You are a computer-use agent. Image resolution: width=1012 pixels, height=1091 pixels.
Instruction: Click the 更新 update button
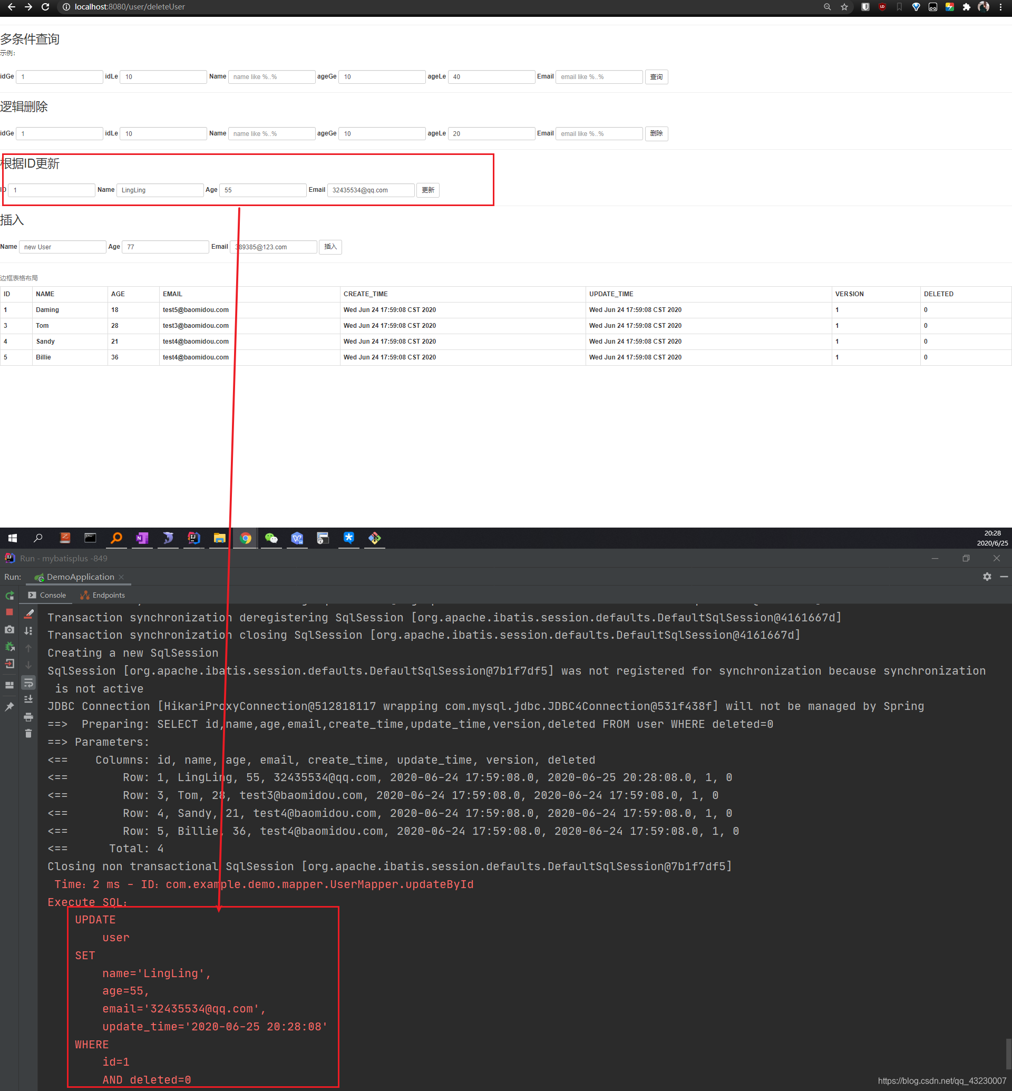pos(427,190)
